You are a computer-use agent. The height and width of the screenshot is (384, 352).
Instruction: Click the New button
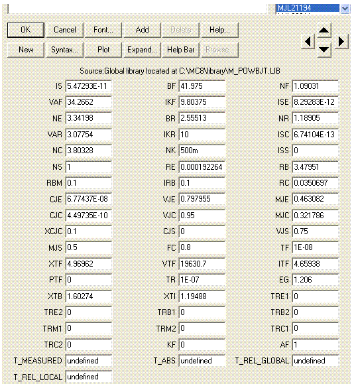pos(26,50)
